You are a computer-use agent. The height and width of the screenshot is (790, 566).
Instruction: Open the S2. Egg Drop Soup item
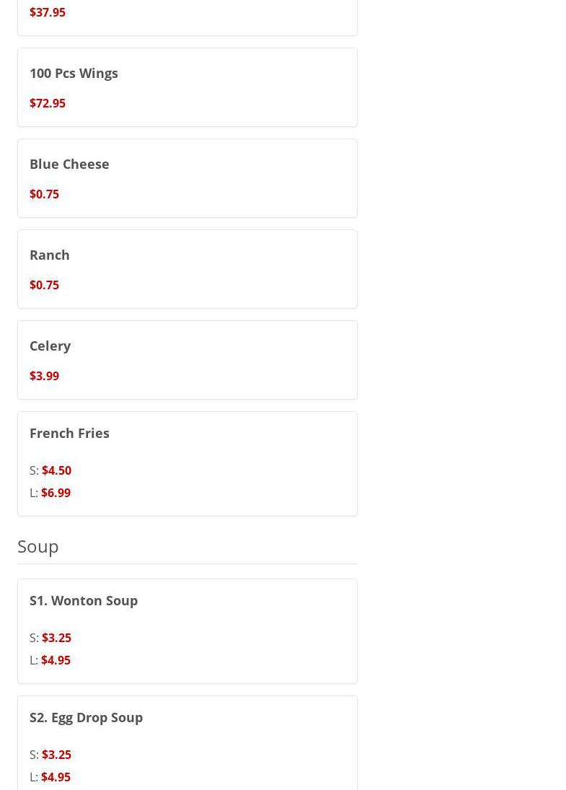click(x=86, y=717)
